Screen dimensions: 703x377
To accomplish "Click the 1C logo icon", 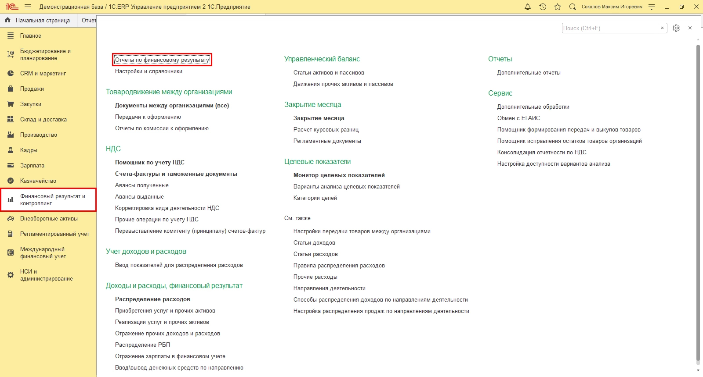I will click(x=12, y=7).
